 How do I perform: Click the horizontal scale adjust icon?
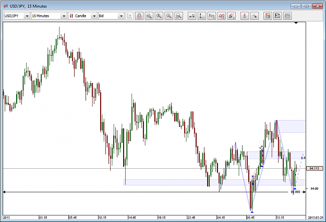pos(192,16)
